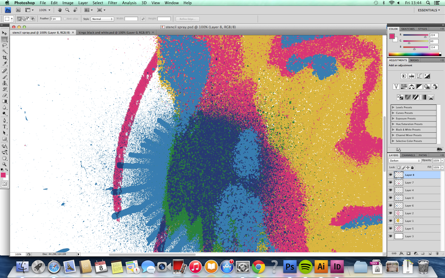Image resolution: width=445 pixels, height=278 pixels.
Task: Open the Filter menu
Action: point(112,3)
